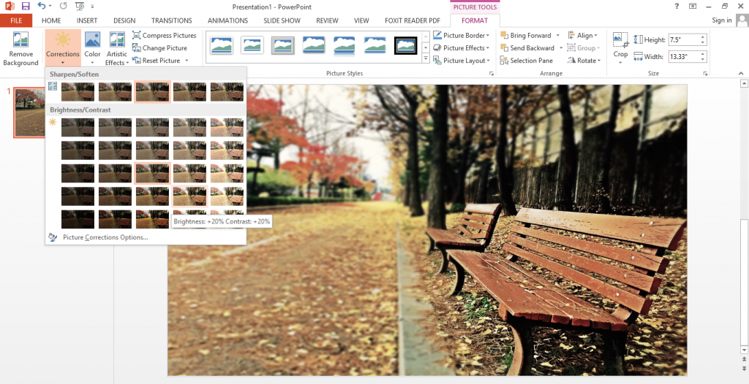Open Artistic Effects dropdown
This screenshot has height=384, width=749.
pyautogui.click(x=116, y=49)
